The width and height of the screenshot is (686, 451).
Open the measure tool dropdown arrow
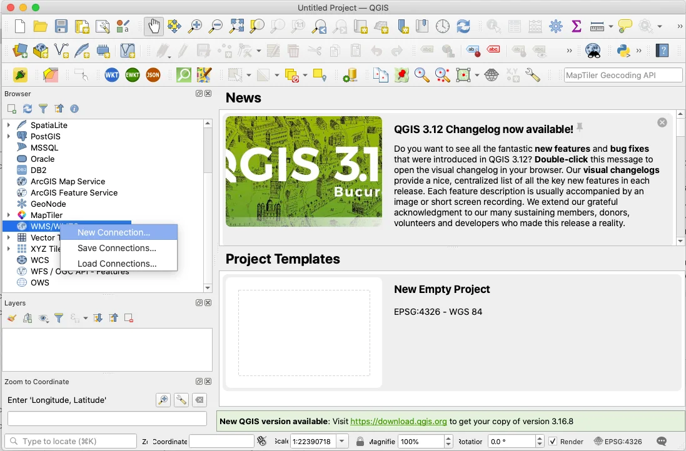pos(610,26)
